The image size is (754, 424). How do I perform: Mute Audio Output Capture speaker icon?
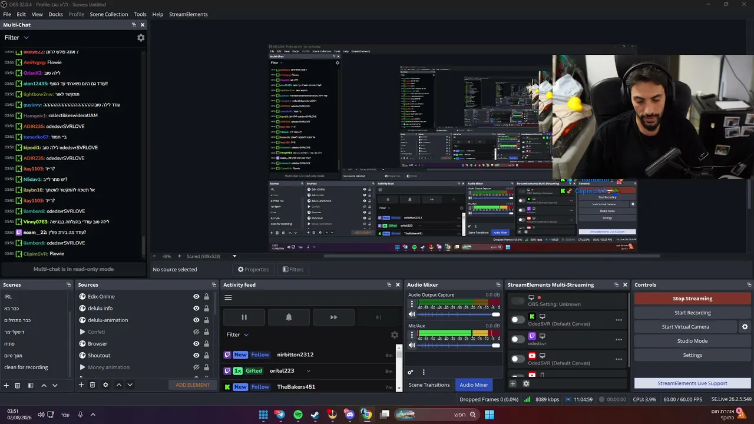412,314
